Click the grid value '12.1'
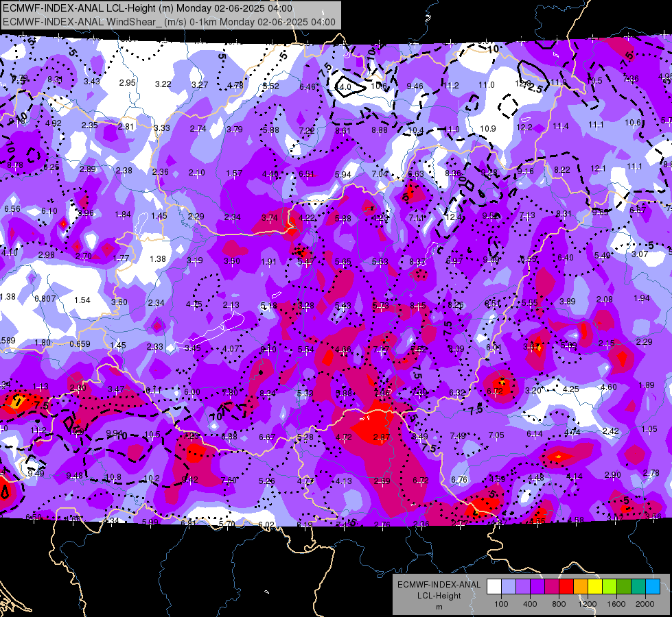 pyautogui.click(x=598, y=169)
